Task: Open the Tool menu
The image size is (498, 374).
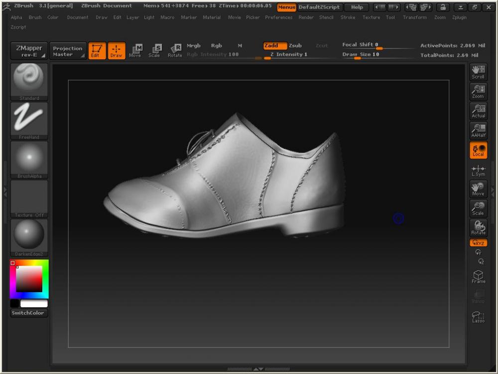Action: [390, 17]
